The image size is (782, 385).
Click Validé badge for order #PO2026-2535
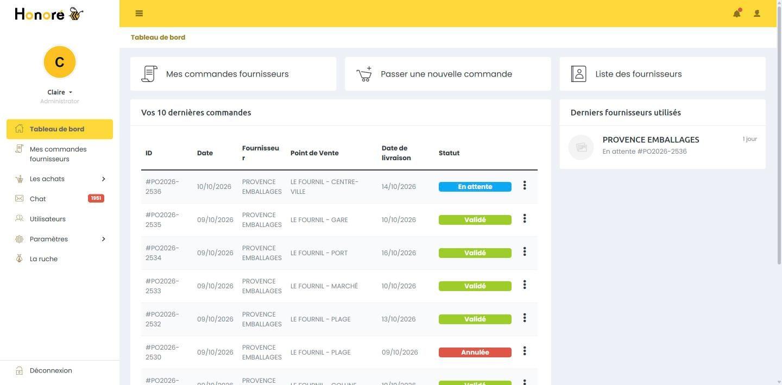tap(475, 220)
